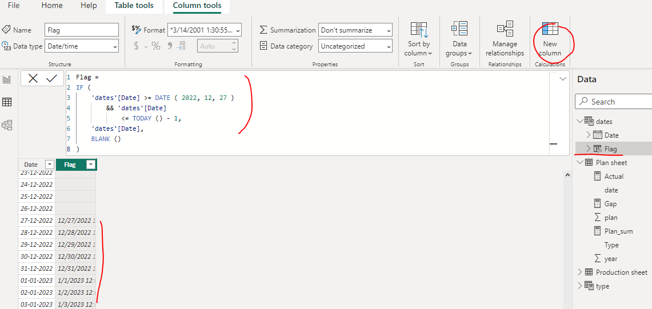Select the 12/31/2022 Flag cell

(x=75, y=268)
